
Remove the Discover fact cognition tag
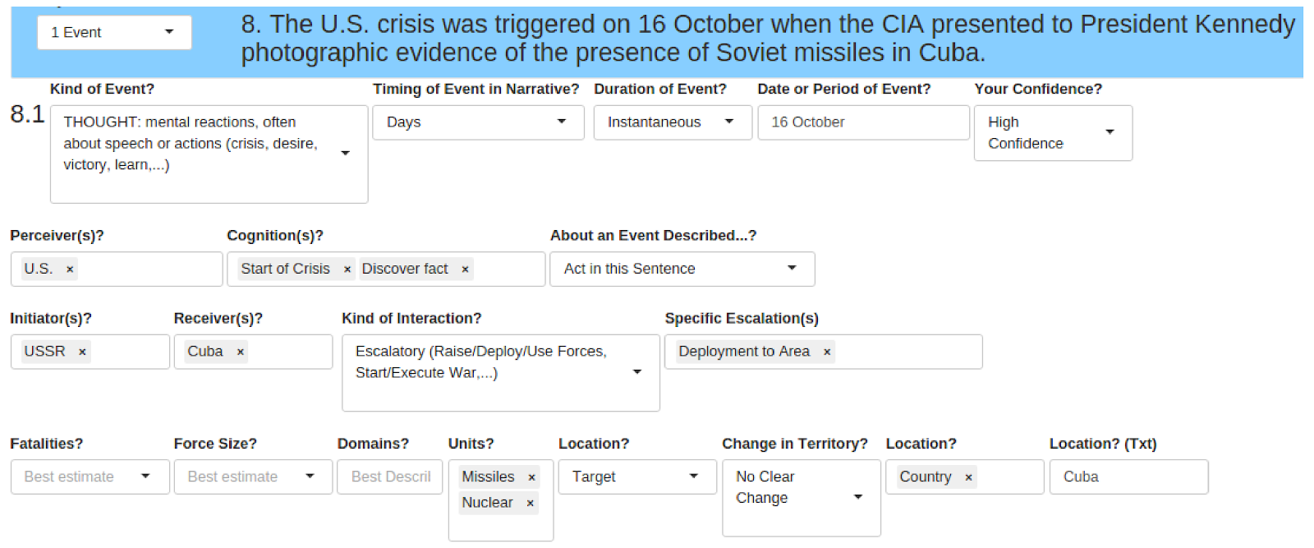pyautogui.click(x=465, y=269)
